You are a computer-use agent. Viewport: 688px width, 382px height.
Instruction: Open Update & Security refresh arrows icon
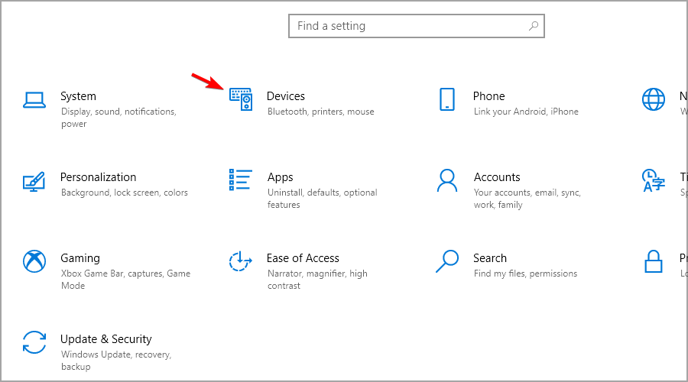click(34, 342)
